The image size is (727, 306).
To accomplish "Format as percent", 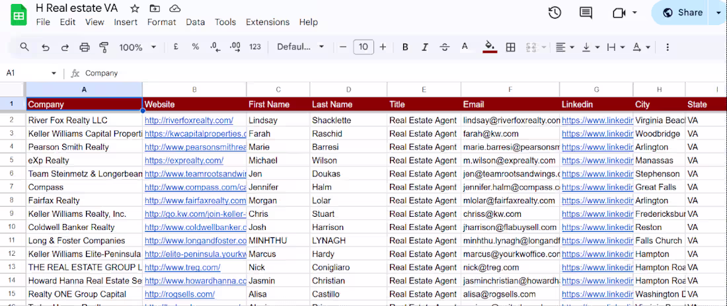I will (196, 47).
